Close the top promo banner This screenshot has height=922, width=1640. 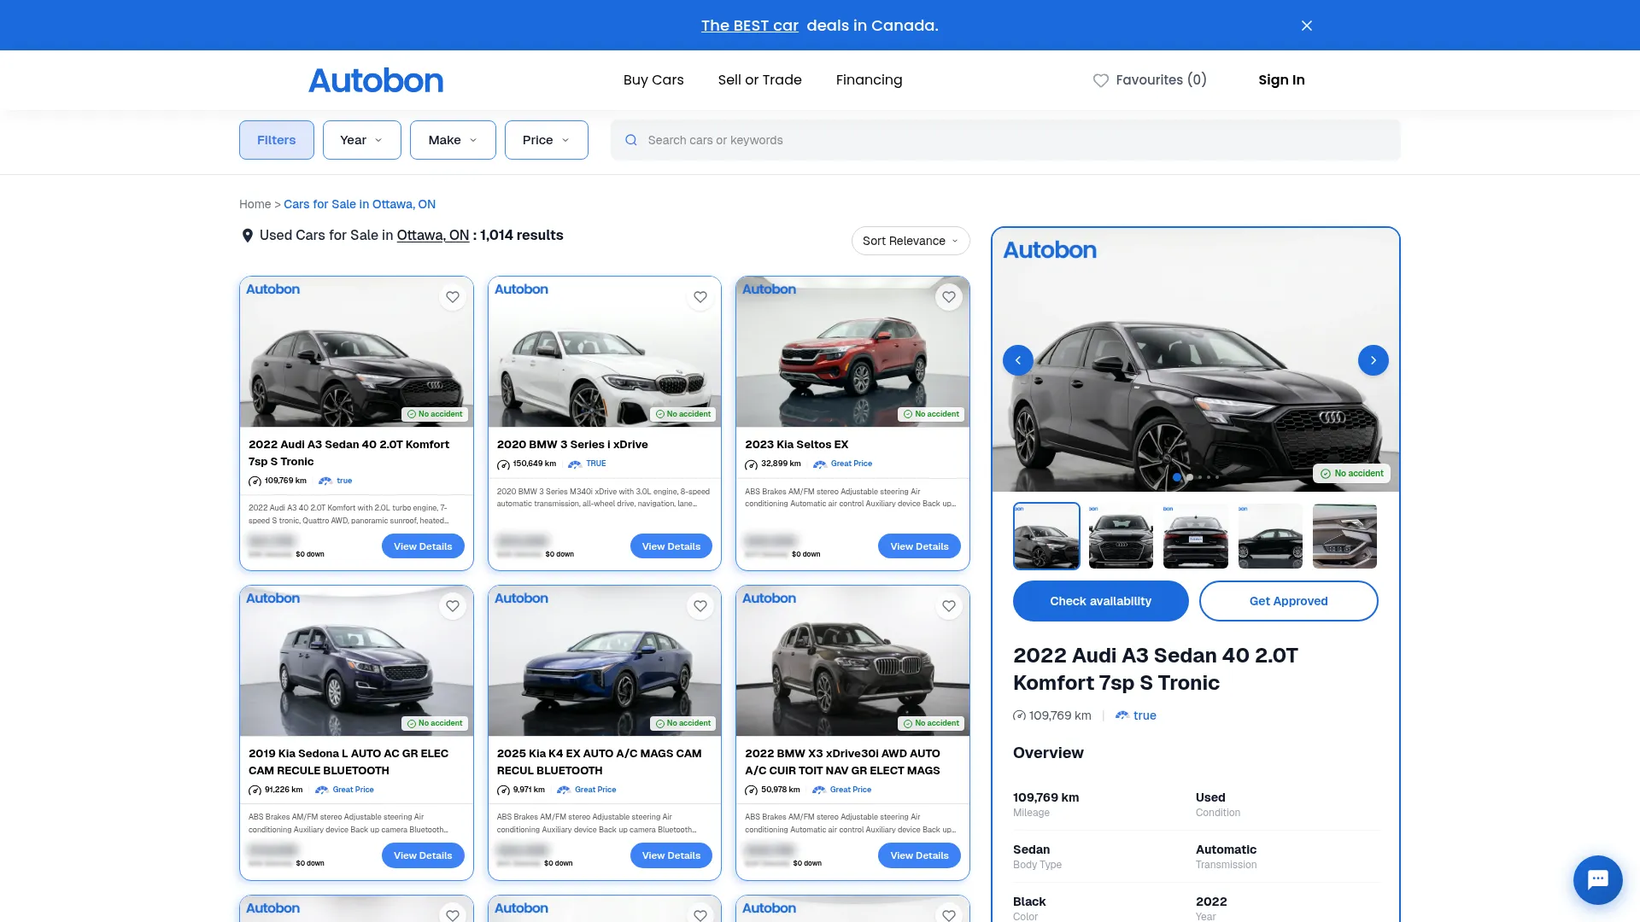1306,26
